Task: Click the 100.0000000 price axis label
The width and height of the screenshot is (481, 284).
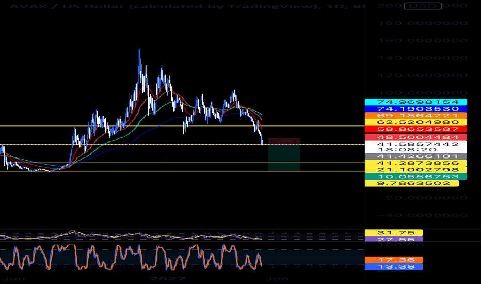Action: [423, 93]
